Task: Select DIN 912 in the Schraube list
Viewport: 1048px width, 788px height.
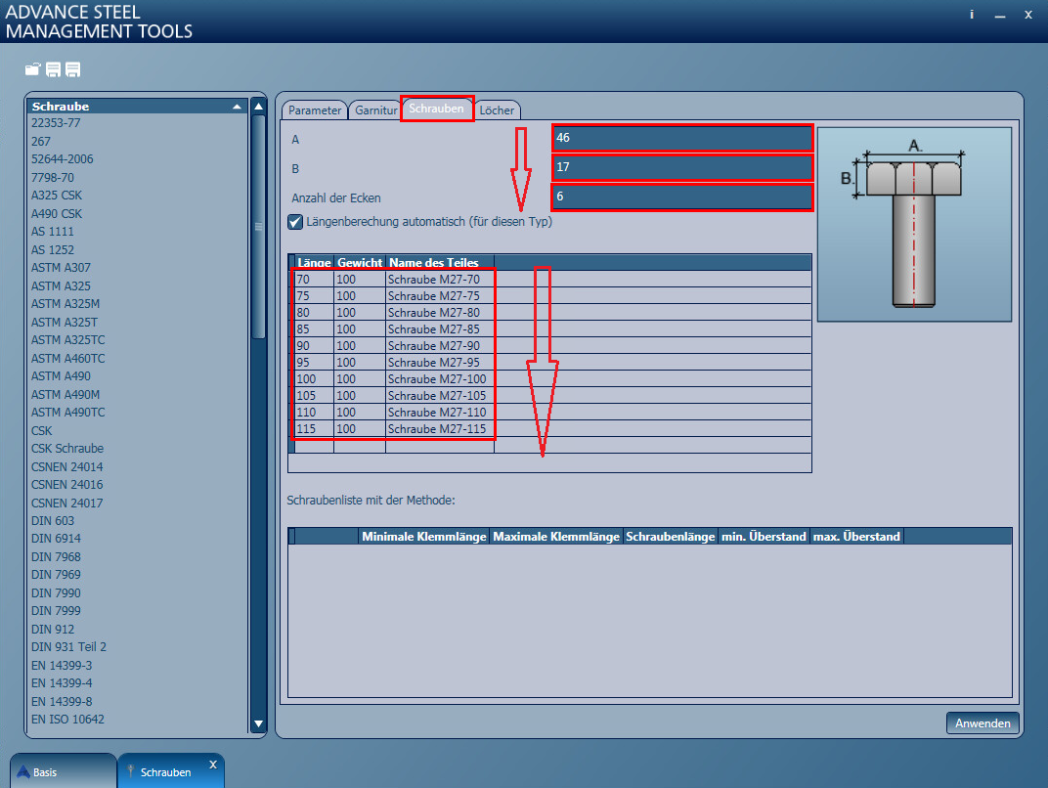Action: (x=53, y=629)
